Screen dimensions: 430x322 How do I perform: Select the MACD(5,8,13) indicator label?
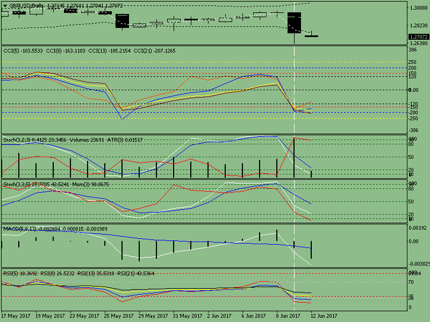click(x=55, y=229)
